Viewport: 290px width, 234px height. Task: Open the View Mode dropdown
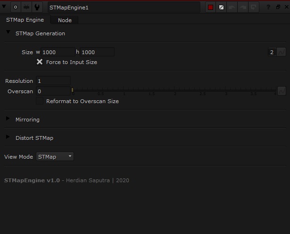tap(55, 156)
